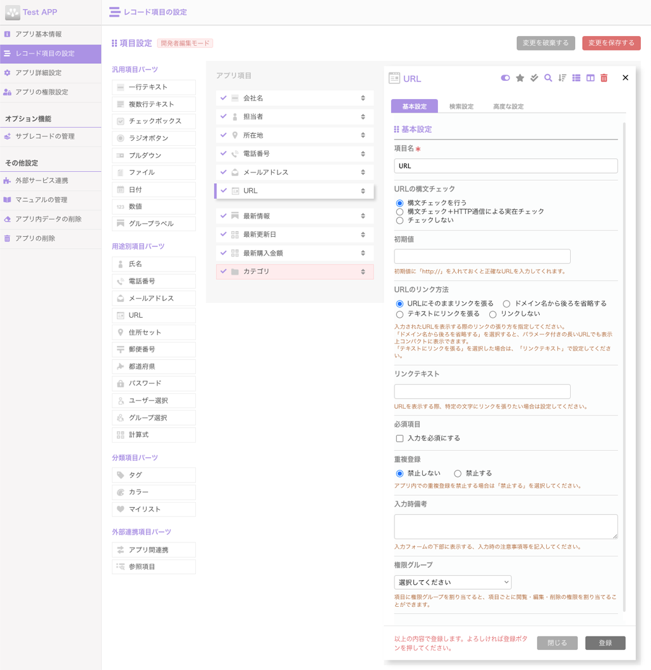Open the 権限グループ dropdown
The image size is (651, 670).
(453, 582)
